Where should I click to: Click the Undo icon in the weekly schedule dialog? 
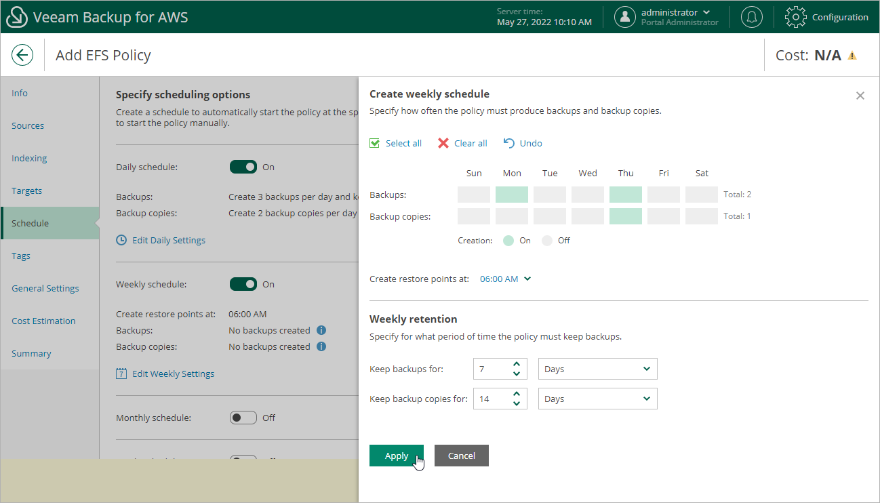tap(508, 143)
